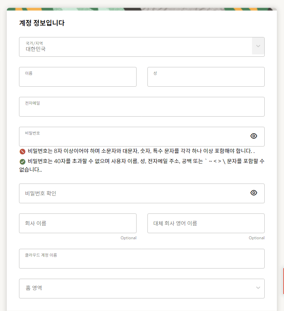This screenshot has height=311, width=284.
Task: Click the 홈 영역 dropdown chevron
Action: coord(258,288)
